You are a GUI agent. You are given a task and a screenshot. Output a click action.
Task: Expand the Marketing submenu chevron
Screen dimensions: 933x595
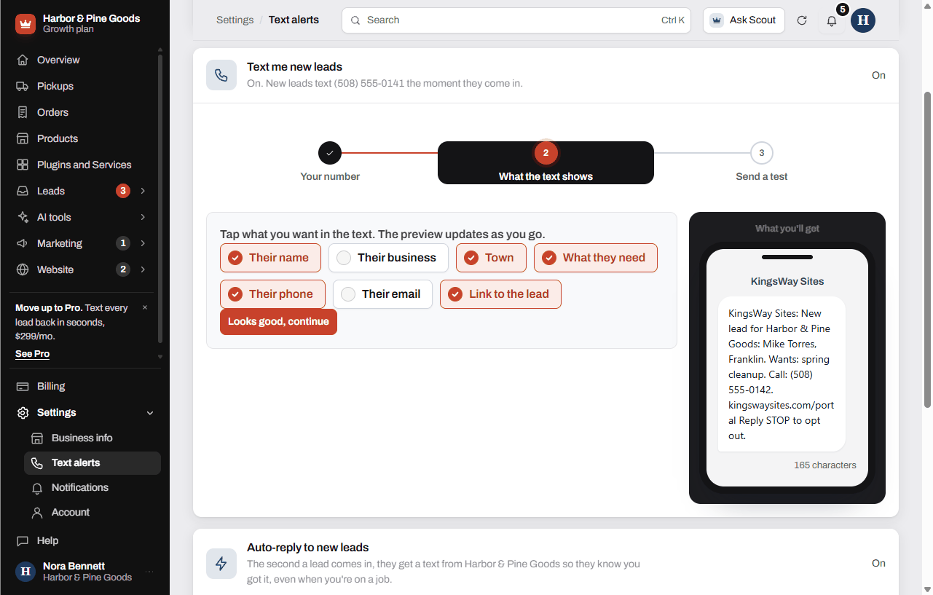(143, 243)
